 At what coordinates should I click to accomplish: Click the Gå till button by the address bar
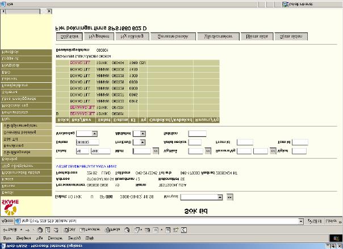315,221
